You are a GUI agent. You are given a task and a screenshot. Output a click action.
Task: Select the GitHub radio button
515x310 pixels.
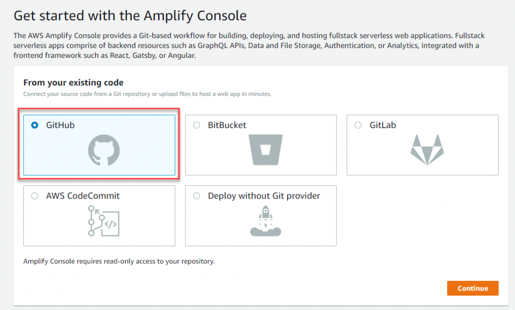tap(34, 125)
